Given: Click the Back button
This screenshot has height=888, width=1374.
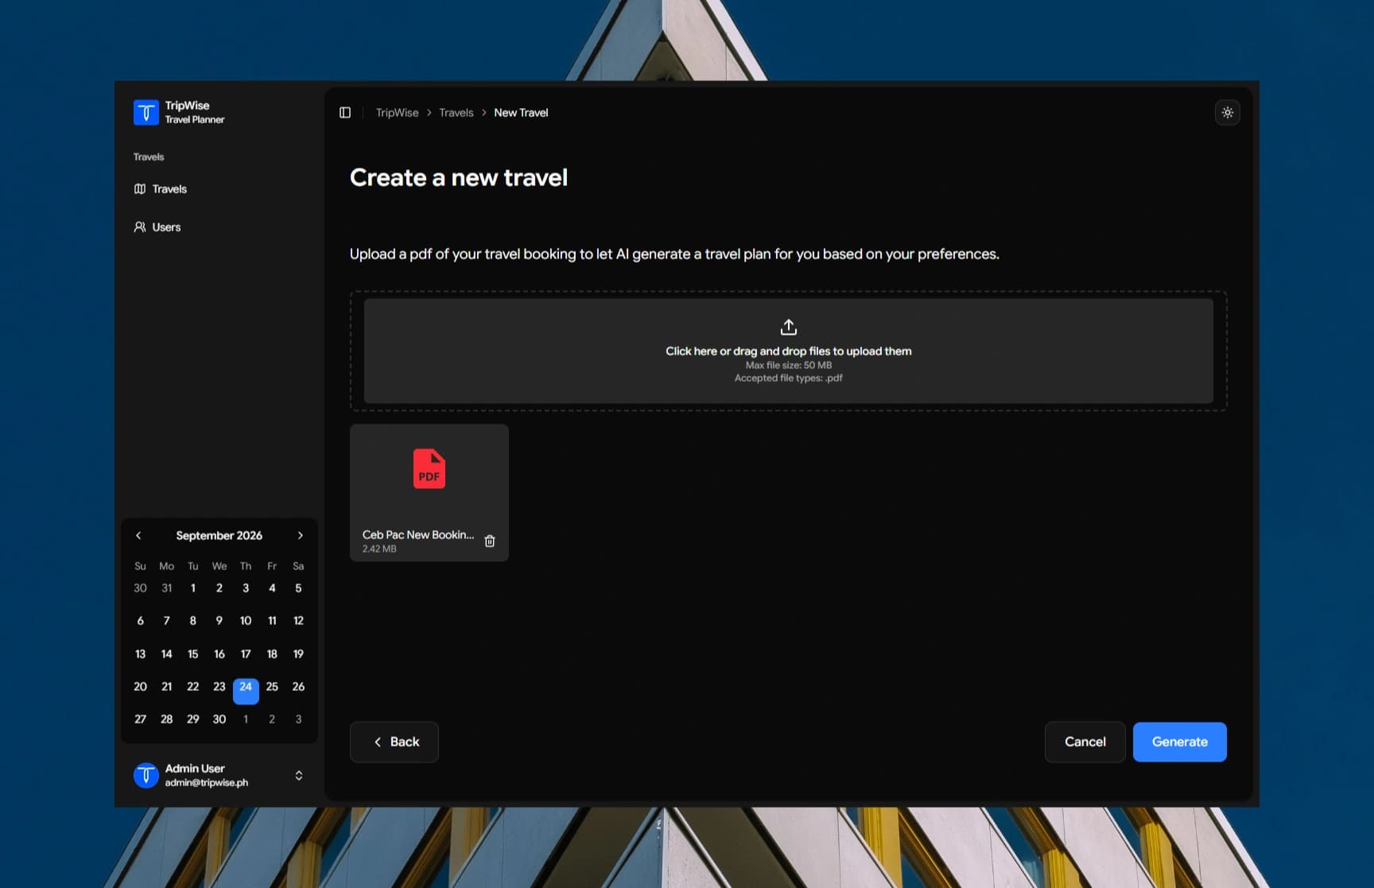Looking at the screenshot, I should [394, 742].
